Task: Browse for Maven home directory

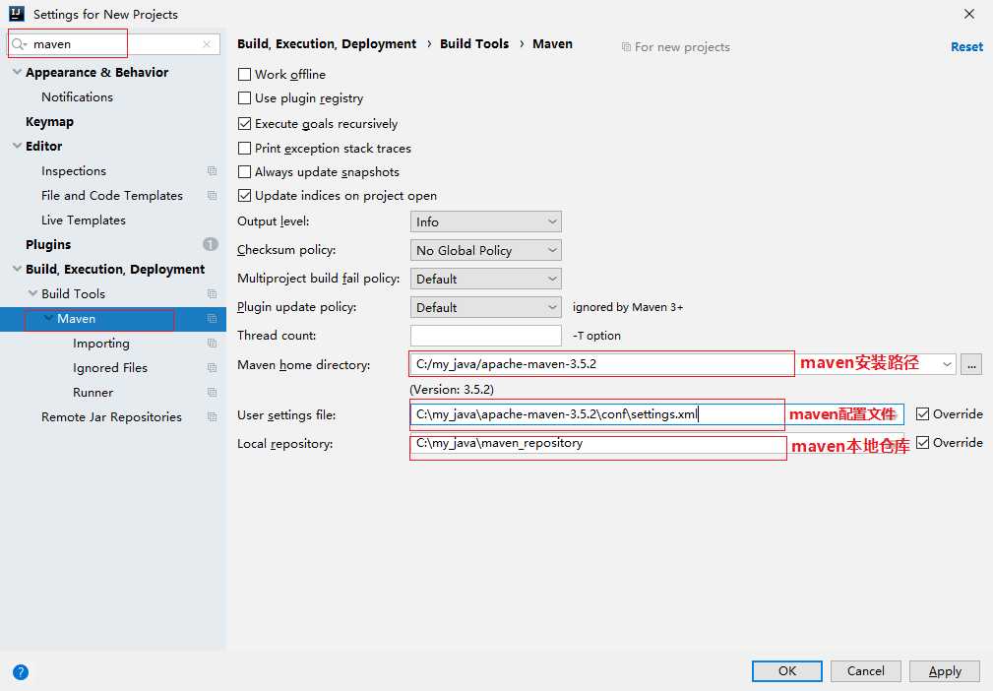Action: pos(970,364)
